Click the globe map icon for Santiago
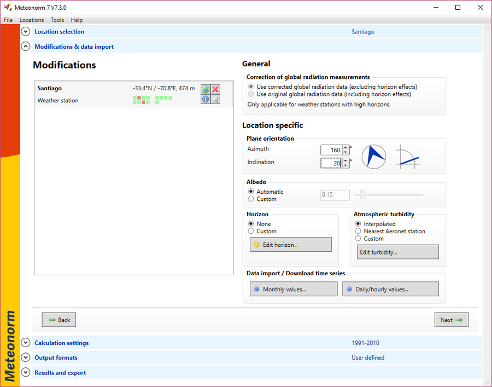492x387 pixels. (x=206, y=89)
